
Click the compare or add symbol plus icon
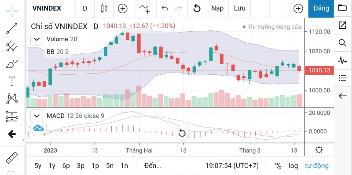123,9
